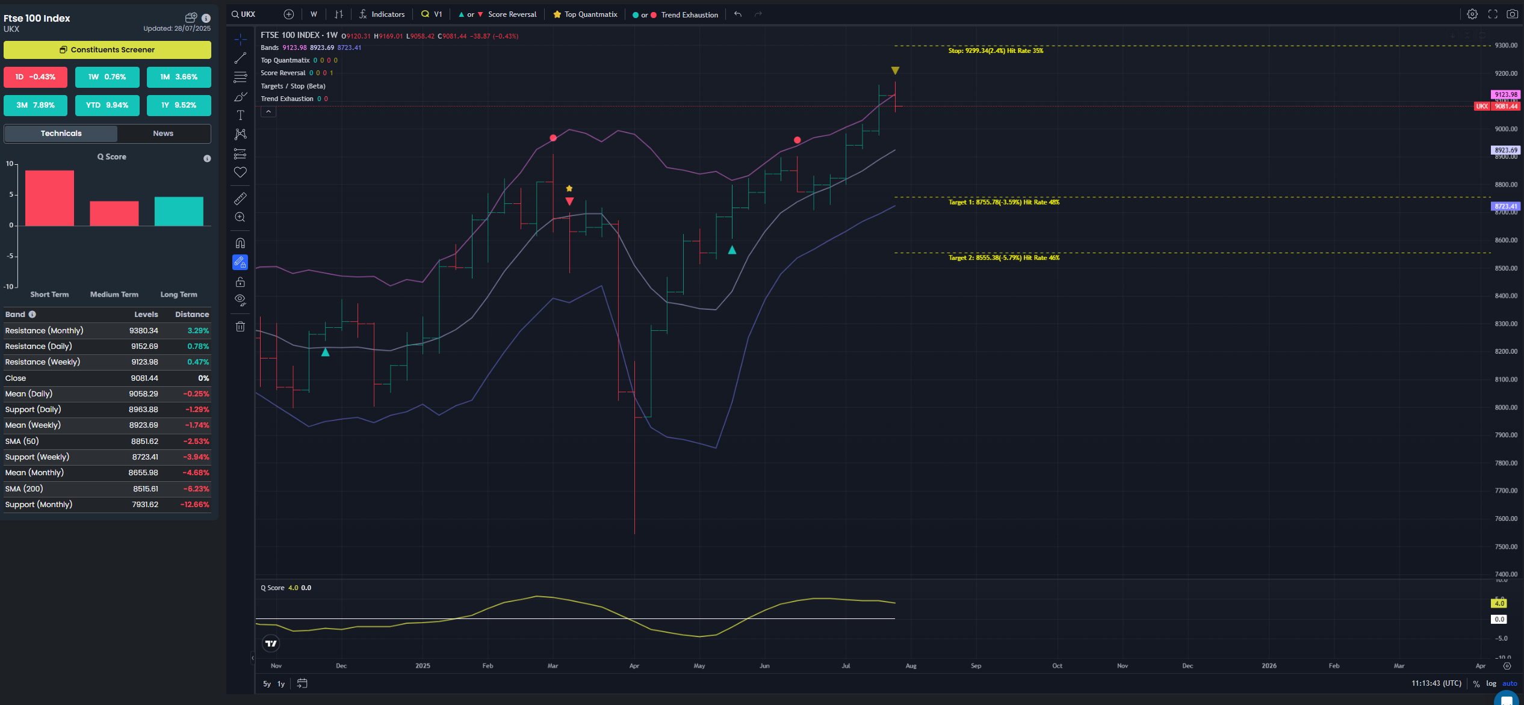Switch to the News tab
Screen dimensions: 1524x705
click(x=163, y=134)
